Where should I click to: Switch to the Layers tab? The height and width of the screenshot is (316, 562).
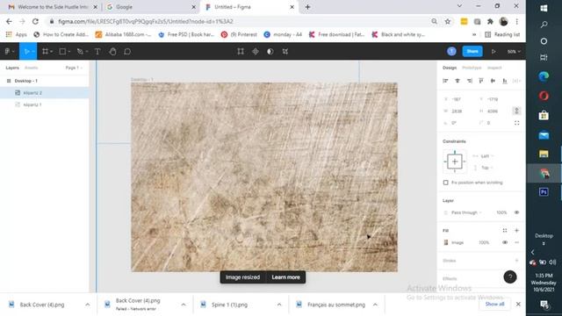pyautogui.click(x=12, y=68)
